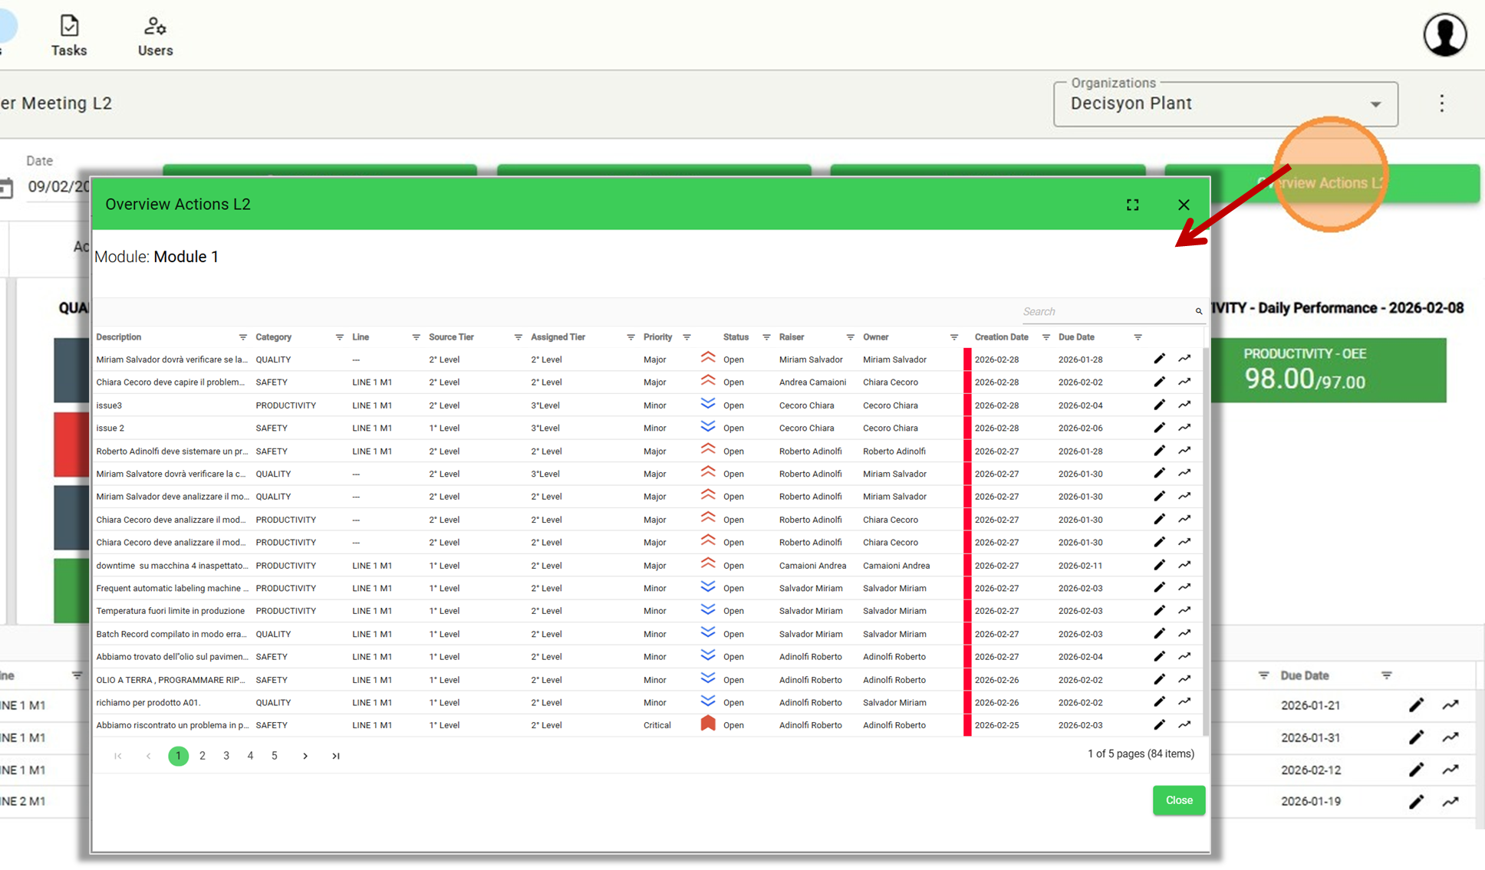Expand the dialog to fullscreen
This screenshot has width=1485, height=870.
1132,205
